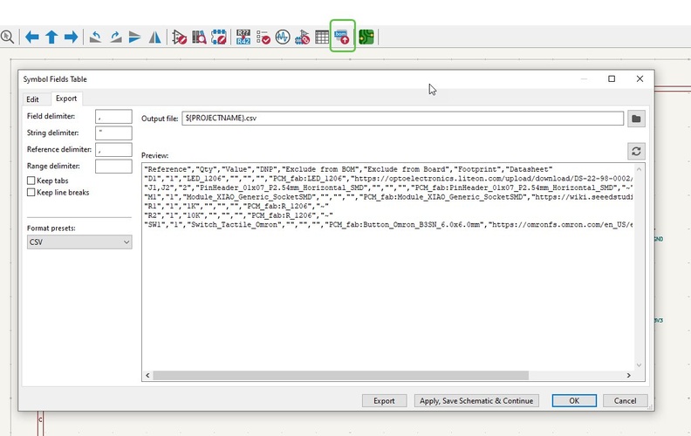Click the "D1" LED_1206 preview row
691x436 pixels.
pos(389,179)
